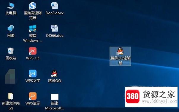The width and height of the screenshot is (179, 112).
Task: Select the 34566.doc file icon
Action: tap(54, 28)
